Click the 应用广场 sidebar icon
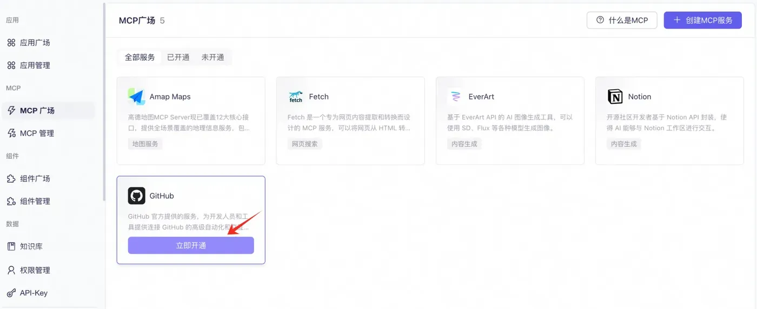 [x=11, y=43]
